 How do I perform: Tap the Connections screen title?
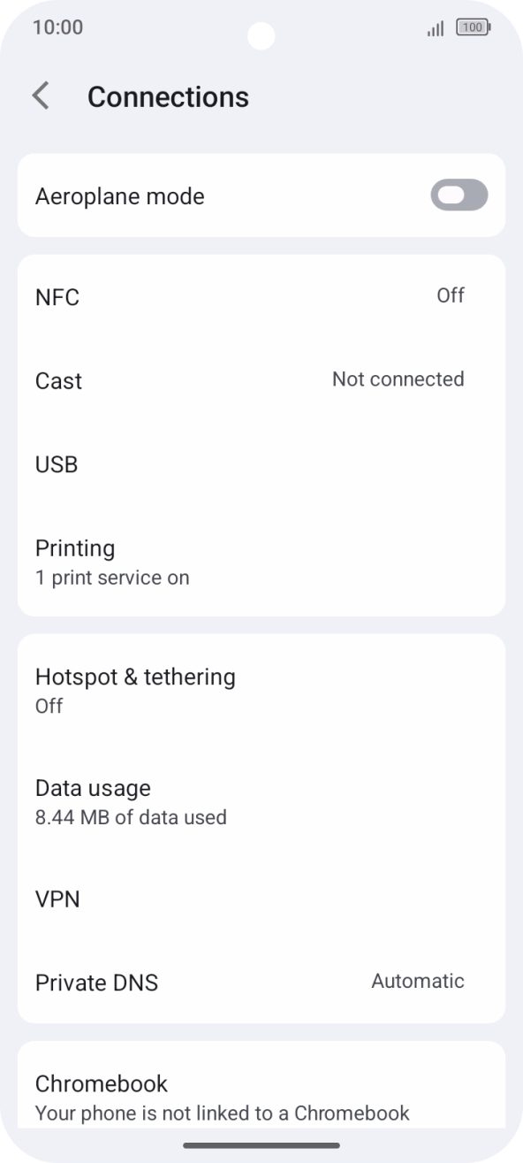[168, 96]
